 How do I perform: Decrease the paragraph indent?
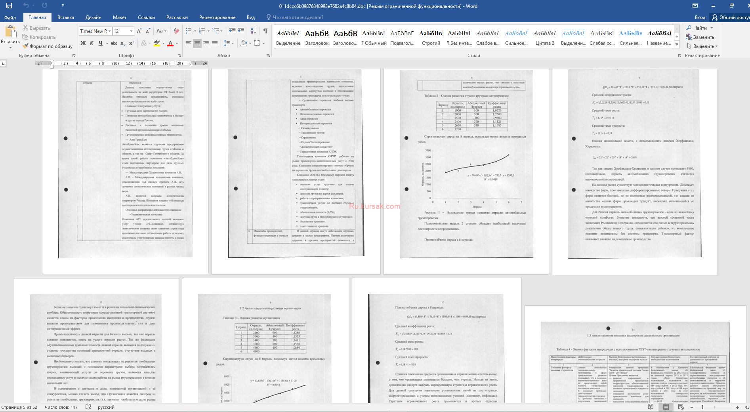pyautogui.click(x=232, y=31)
